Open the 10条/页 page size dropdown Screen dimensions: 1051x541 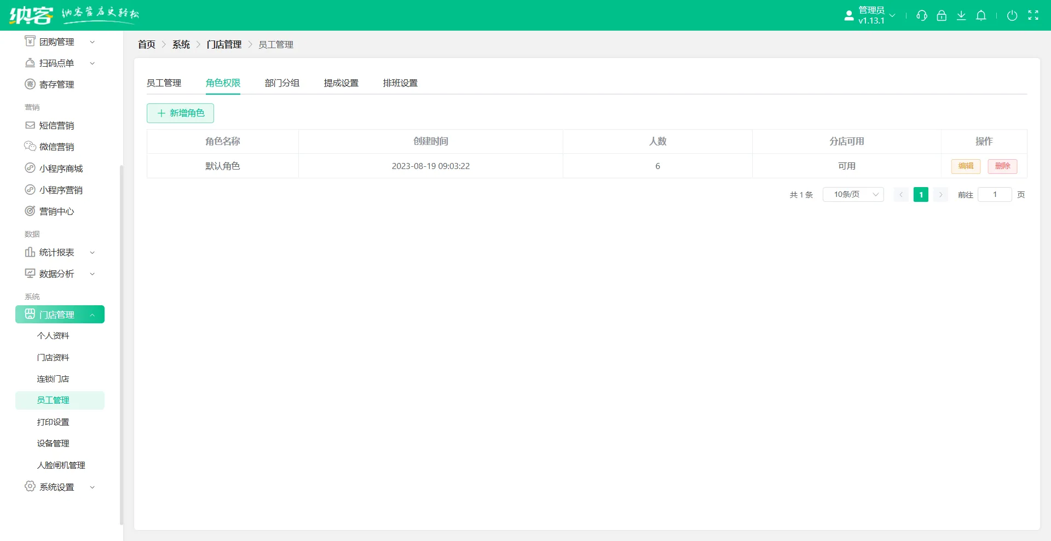(852, 194)
